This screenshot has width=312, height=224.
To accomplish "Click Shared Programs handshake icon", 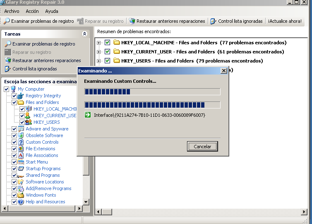I will (x=21, y=176).
